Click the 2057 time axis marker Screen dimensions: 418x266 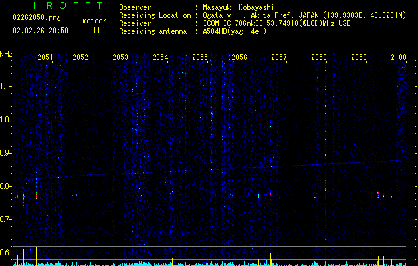coord(279,57)
